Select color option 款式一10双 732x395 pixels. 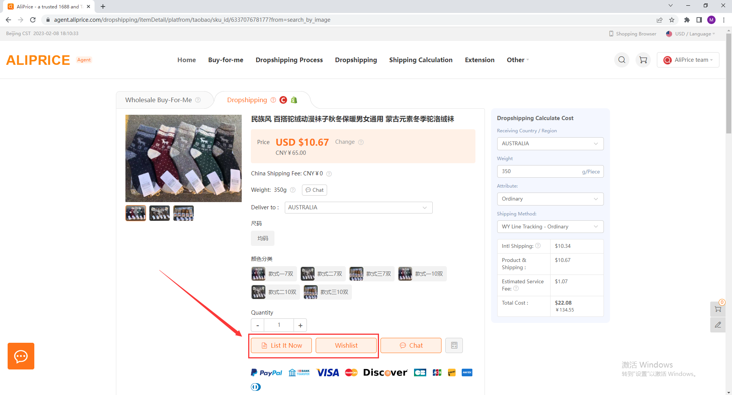[422, 274]
